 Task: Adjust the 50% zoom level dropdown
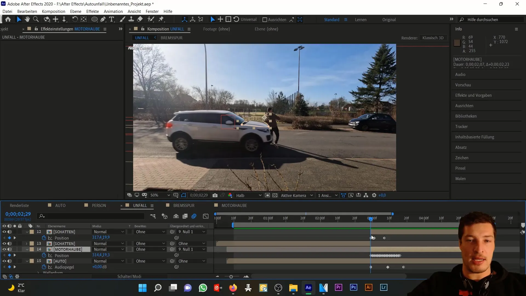pyautogui.click(x=160, y=195)
